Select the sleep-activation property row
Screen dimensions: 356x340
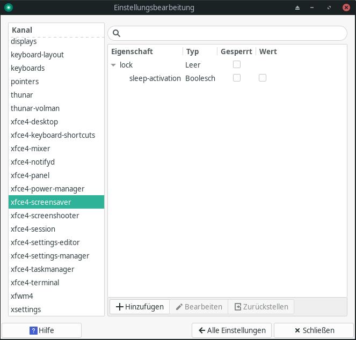point(227,78)
